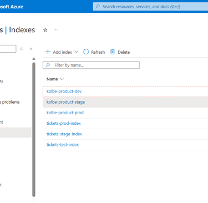Open the more options ellipsis beside Indexes
The width and height of the screenshot is (208, 203).
coord(55,30)
